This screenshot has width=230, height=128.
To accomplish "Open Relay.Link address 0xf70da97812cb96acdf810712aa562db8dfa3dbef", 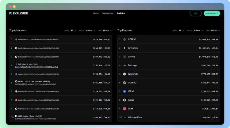I will (x=36, y=84).
